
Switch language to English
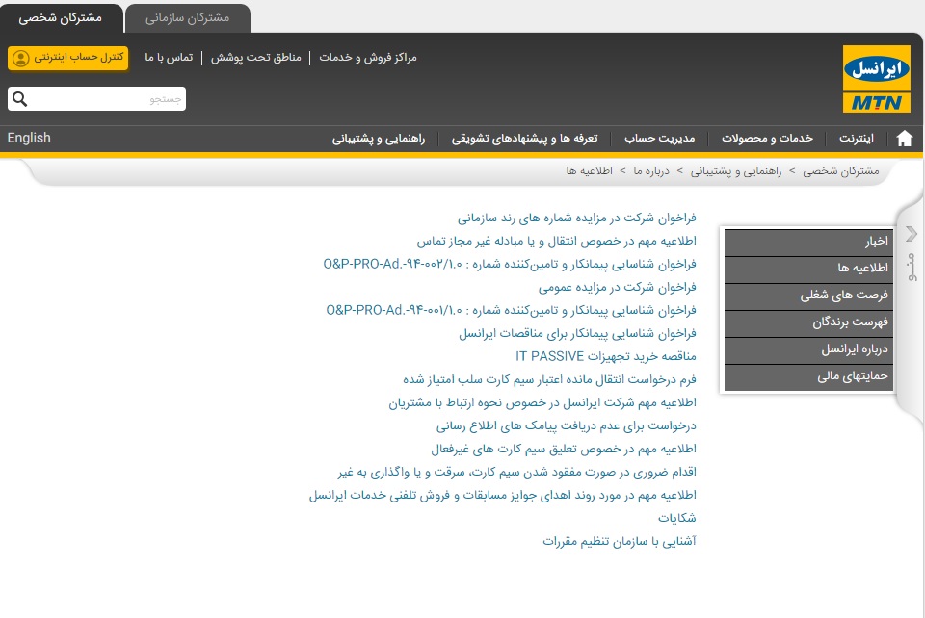point(29,138)
